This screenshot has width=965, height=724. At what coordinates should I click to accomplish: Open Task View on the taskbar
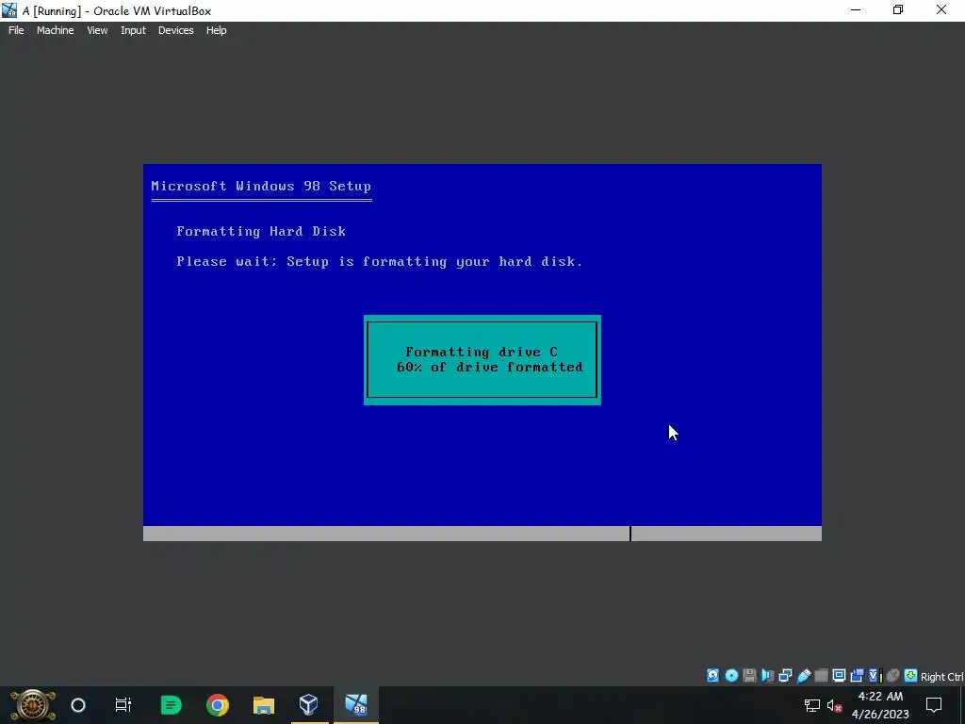(x=123, y=705)
